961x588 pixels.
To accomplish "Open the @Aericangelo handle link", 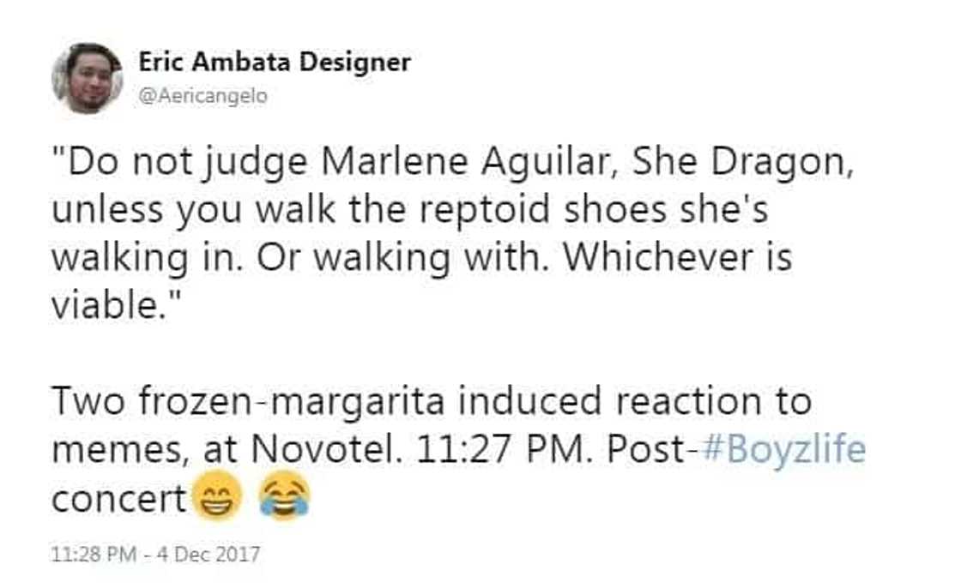I will coord(202,96).
